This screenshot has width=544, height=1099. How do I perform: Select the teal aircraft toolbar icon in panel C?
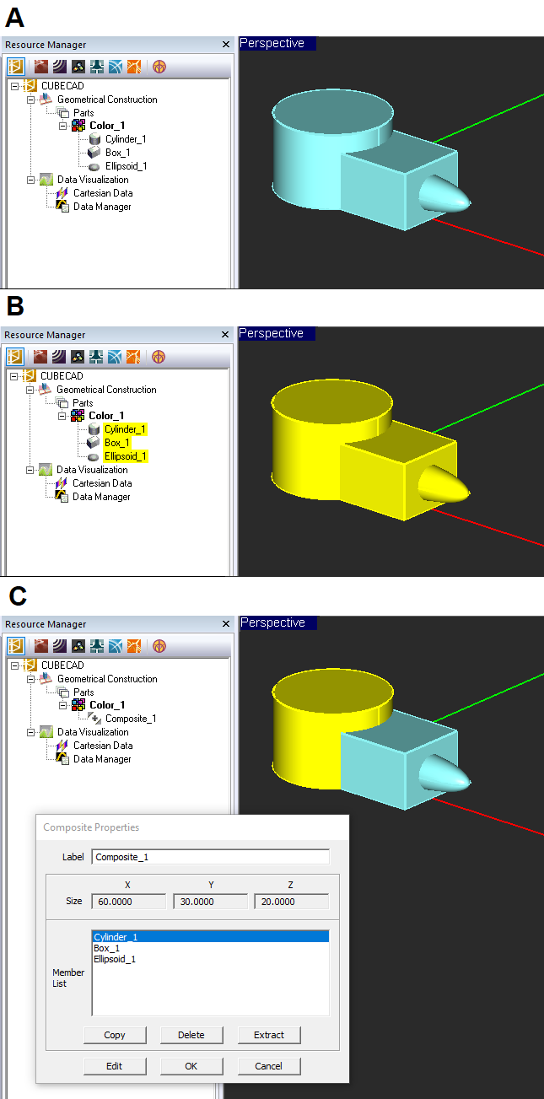point(97,645)
